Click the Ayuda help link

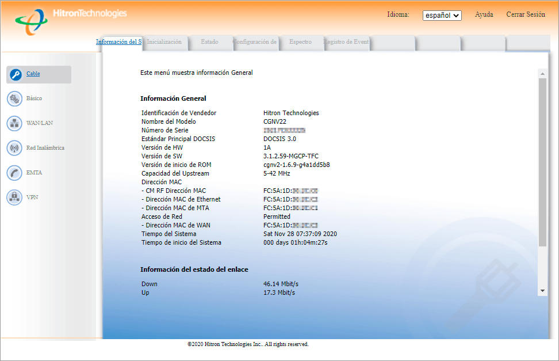point(484,14)
